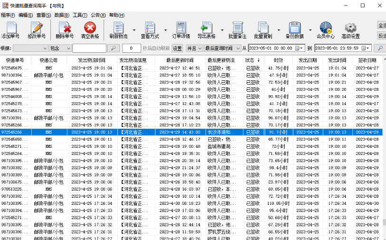Click the cell 2023-4-30 08:18:23
Screen dimensions: 386x240
[180, 203]
